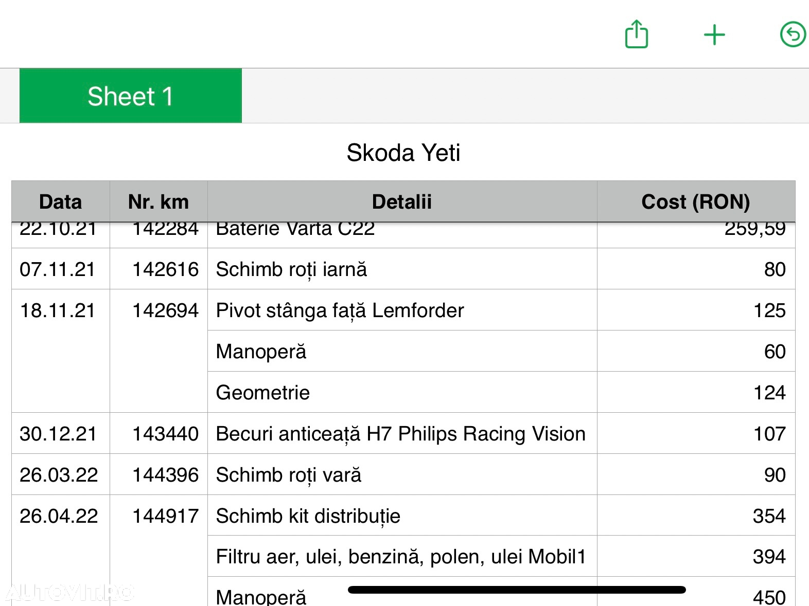Tap the undo icon in the toolbar
The width and height of the screenshot is (809, 606).
tap(793, 34)
